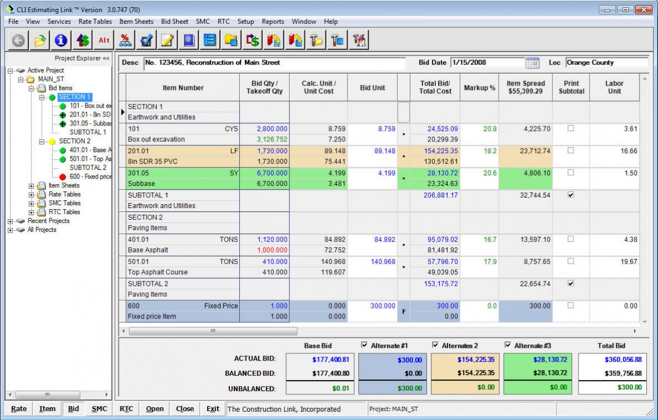Click the hammer with blue square icon

(x=338, y=41)
